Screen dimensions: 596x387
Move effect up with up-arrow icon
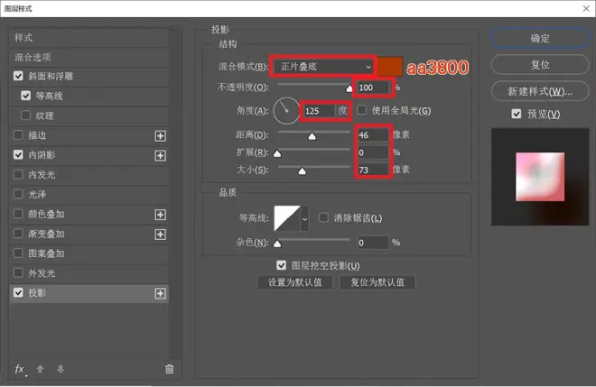40,369
